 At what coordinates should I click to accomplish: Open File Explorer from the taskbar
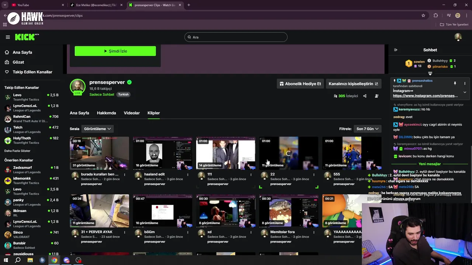click(x=30, y=260)
